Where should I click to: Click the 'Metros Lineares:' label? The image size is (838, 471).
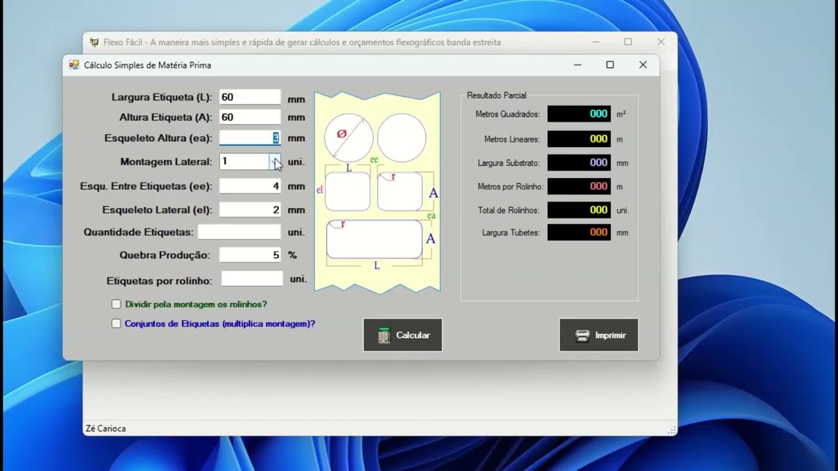point(512,139)
